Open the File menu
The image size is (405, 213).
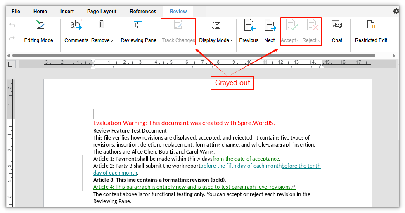click(16, 12)
